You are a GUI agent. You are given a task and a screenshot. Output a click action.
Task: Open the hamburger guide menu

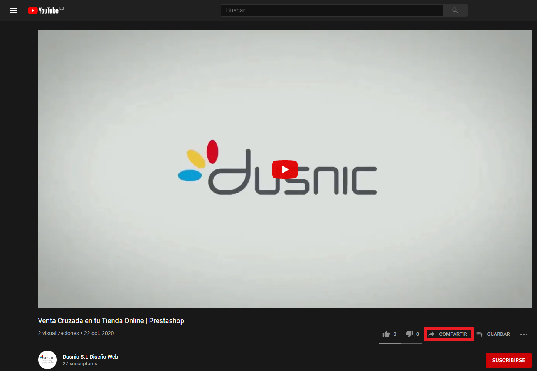click(x=14, y=10)
